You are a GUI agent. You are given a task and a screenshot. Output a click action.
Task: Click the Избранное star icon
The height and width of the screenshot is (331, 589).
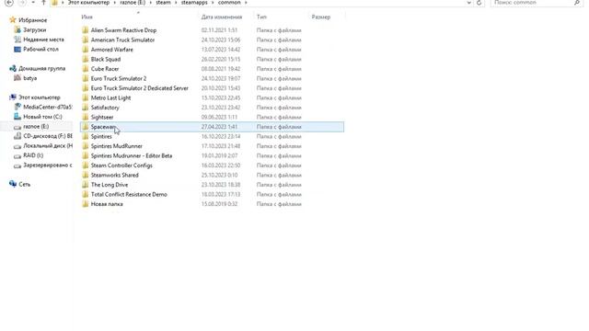click(x=13, y=20)
